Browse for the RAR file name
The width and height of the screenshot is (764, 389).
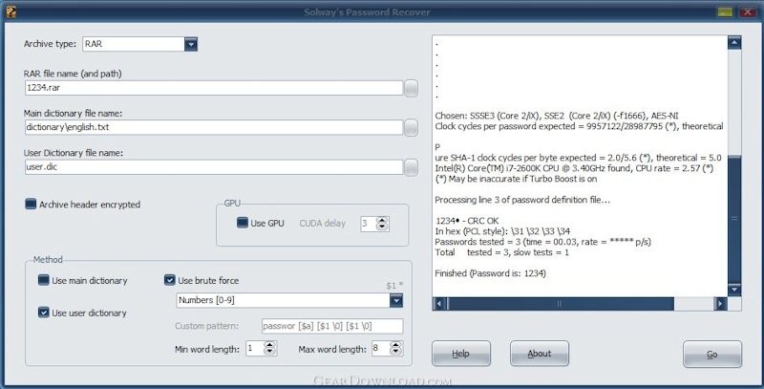pos(411,88)
